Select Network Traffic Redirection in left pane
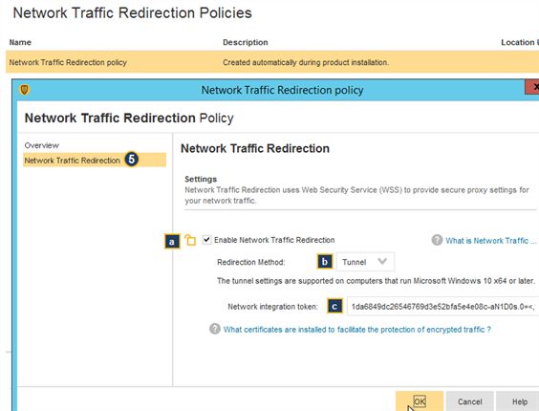 point(95,160)
